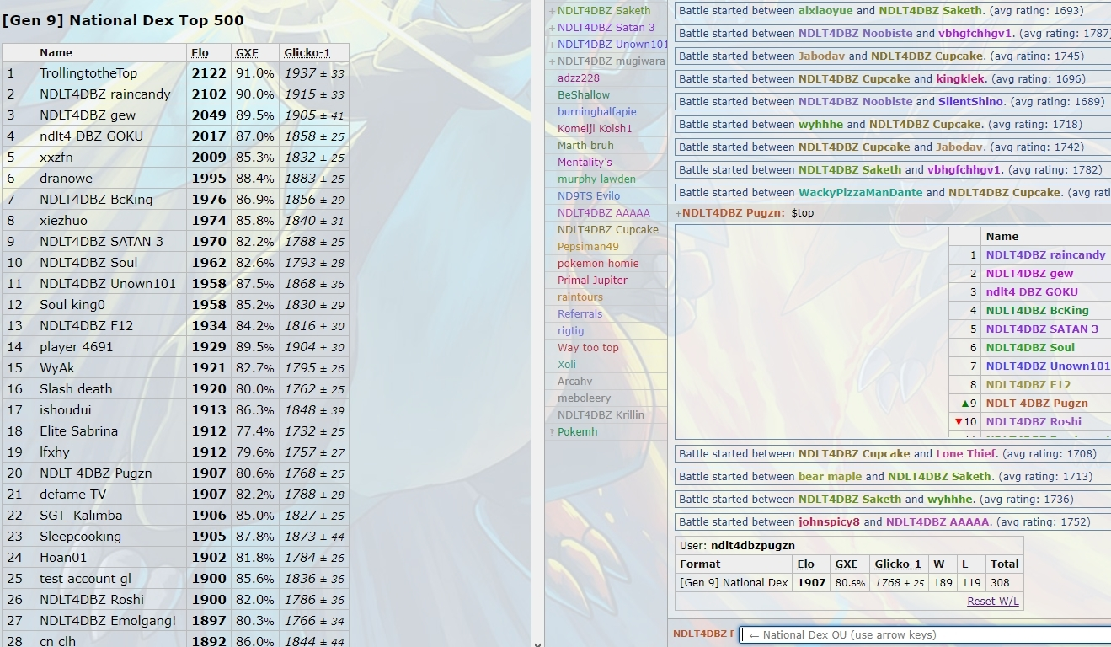Image resolution: width=1111 pixels, height=647 pixels.
Task: Open battle between NDLT4DBZ Saketh and wyhhhe
Action: pyautogui.click(x=893, y=500)
